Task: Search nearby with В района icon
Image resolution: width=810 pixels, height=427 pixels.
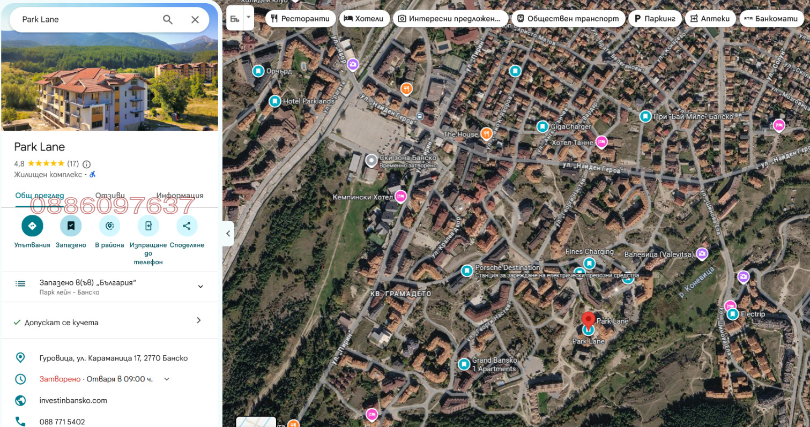Action: coord(109,226)
